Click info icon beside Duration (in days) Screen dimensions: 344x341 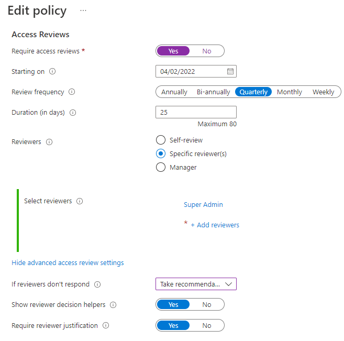tap(73, 113)
